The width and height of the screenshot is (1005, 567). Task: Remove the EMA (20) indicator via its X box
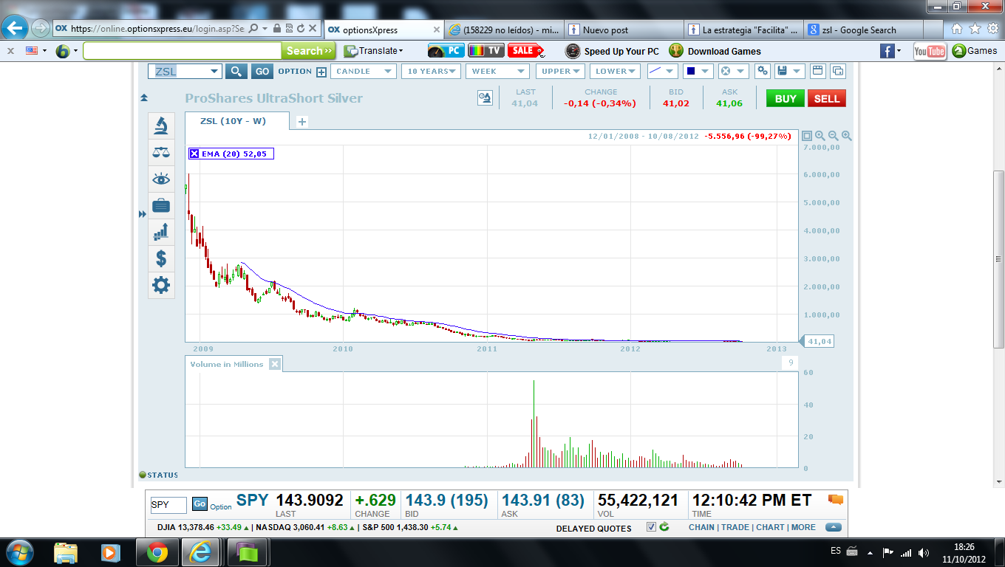194,154
